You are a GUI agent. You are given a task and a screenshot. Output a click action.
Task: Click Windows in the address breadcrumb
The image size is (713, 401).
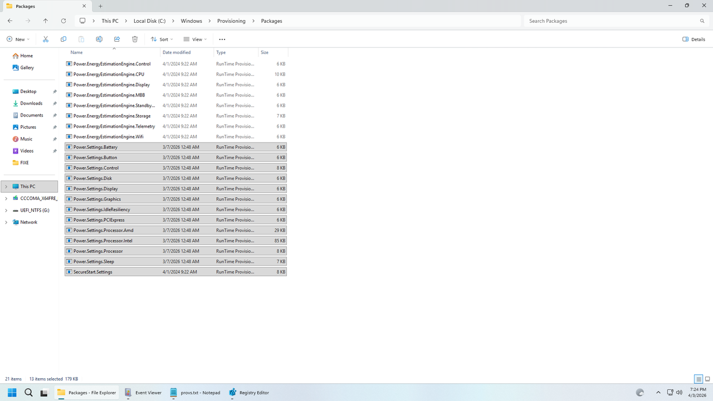192,21
